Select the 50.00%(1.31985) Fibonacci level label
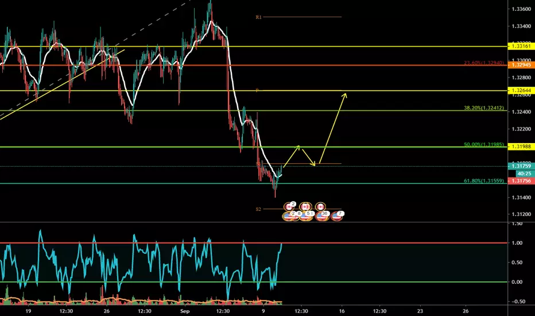This screenshot has height=316, width=535. click(x=484, y=145)
